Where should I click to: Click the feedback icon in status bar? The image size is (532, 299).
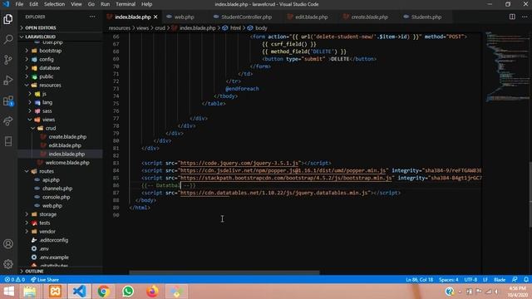pyautogui.click(x=515, y=280)
